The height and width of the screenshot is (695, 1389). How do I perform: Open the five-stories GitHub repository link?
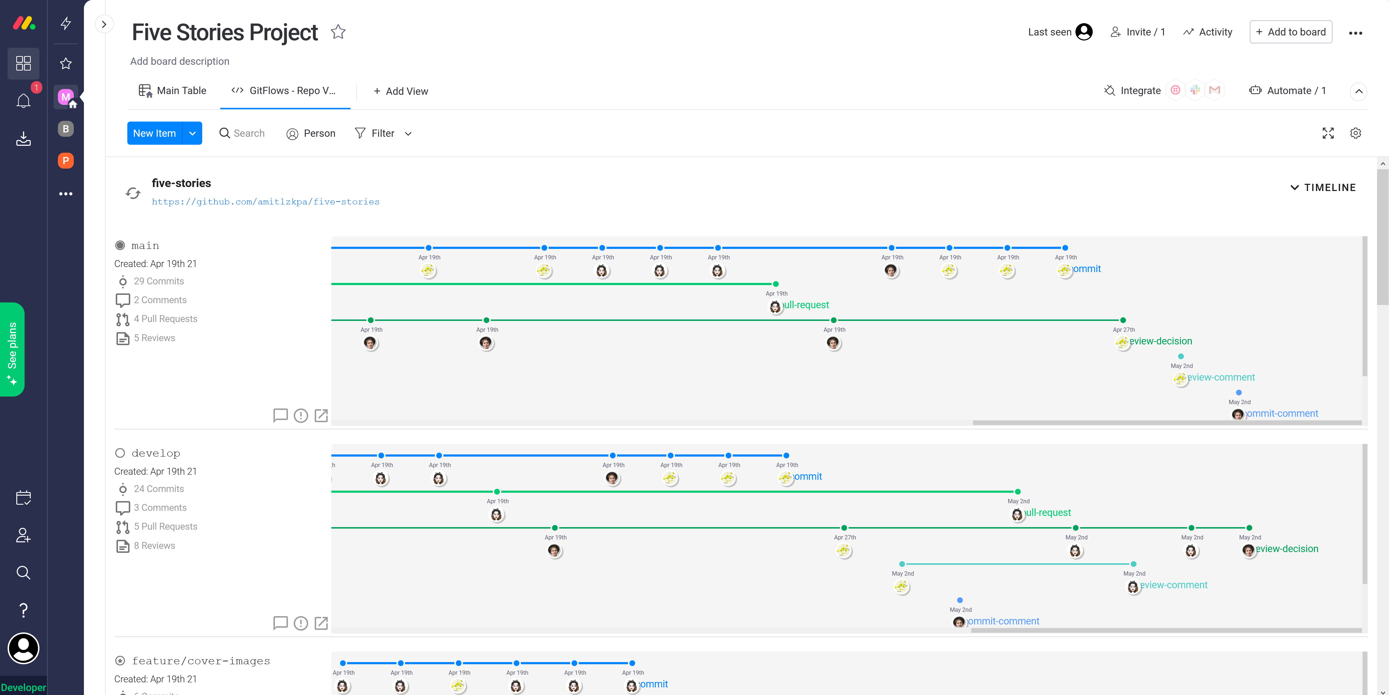click(x=265, y=202)
